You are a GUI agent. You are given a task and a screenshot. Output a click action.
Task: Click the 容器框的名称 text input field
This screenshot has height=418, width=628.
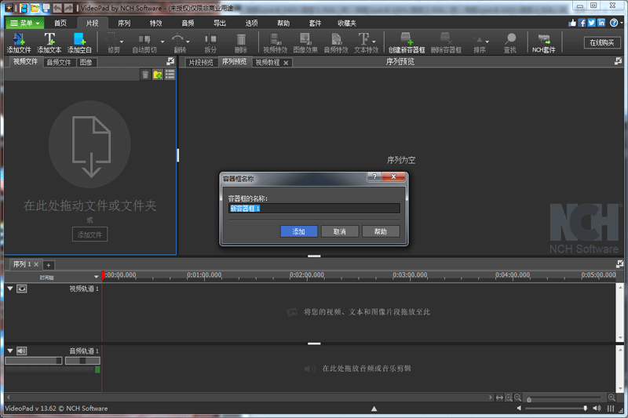click(313, 209)
